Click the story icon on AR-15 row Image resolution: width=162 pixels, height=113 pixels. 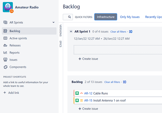click(x=77, y=100)
